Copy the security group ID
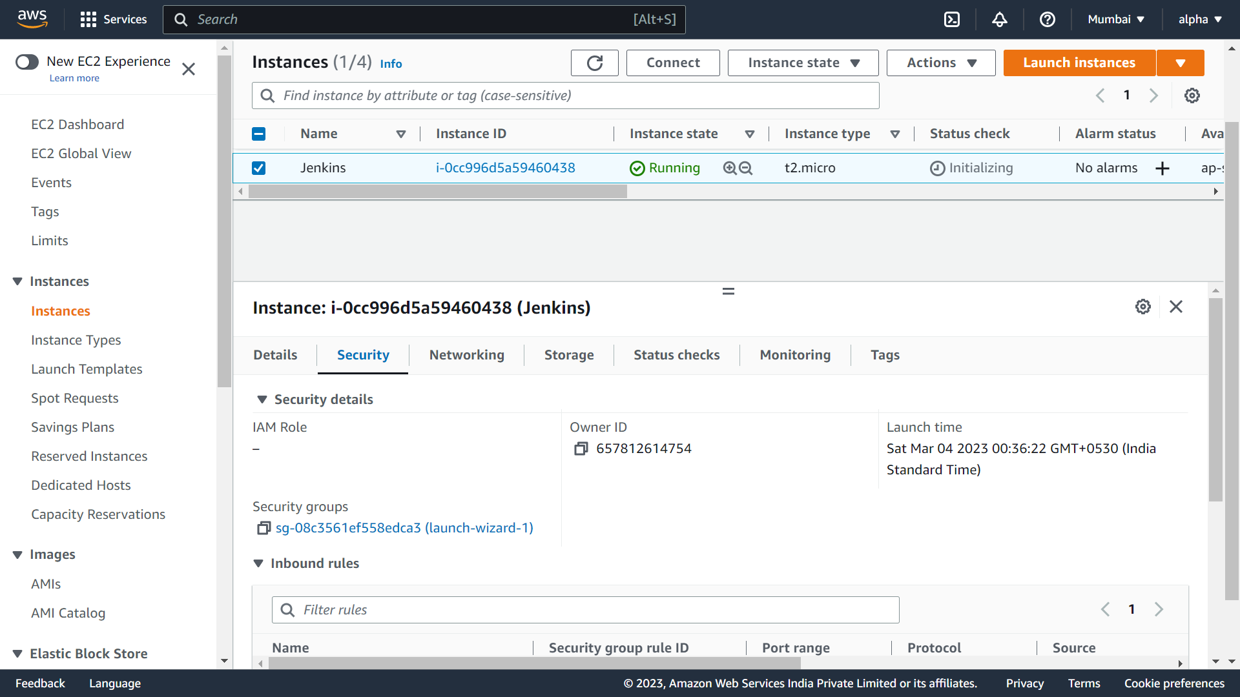This screenshot has height=697, width=1240. click(263, 528)
